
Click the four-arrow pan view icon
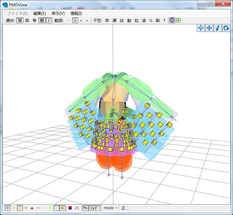[209, 28]
